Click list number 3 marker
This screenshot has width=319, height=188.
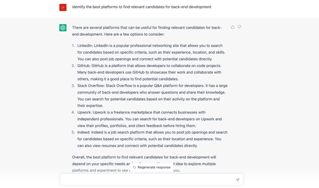tap(73, 86)
